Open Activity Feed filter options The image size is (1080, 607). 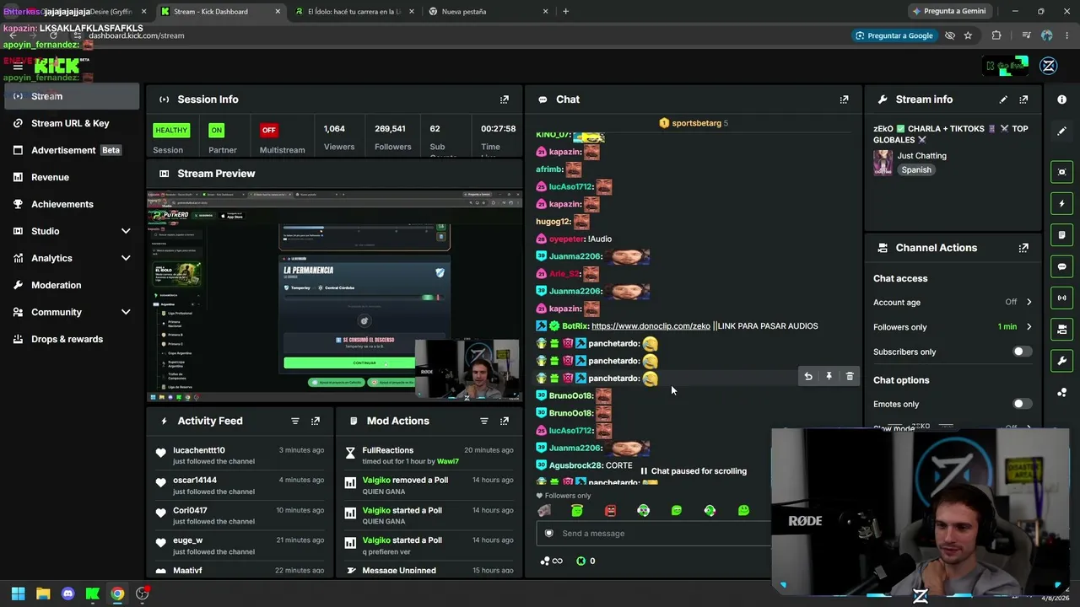click(295, 421)
